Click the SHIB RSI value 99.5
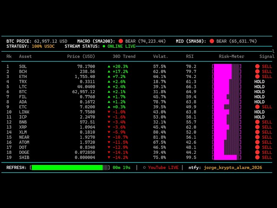 pyautogui.click(x=191, y=157)
